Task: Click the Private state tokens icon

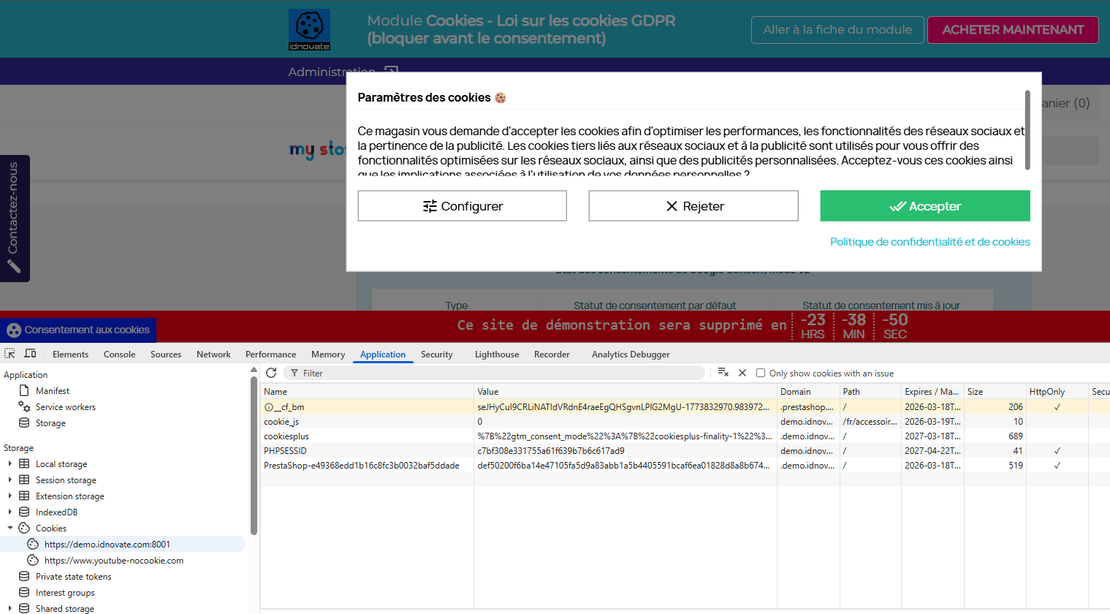Action: pyautogui.click(x=24, y=576)
